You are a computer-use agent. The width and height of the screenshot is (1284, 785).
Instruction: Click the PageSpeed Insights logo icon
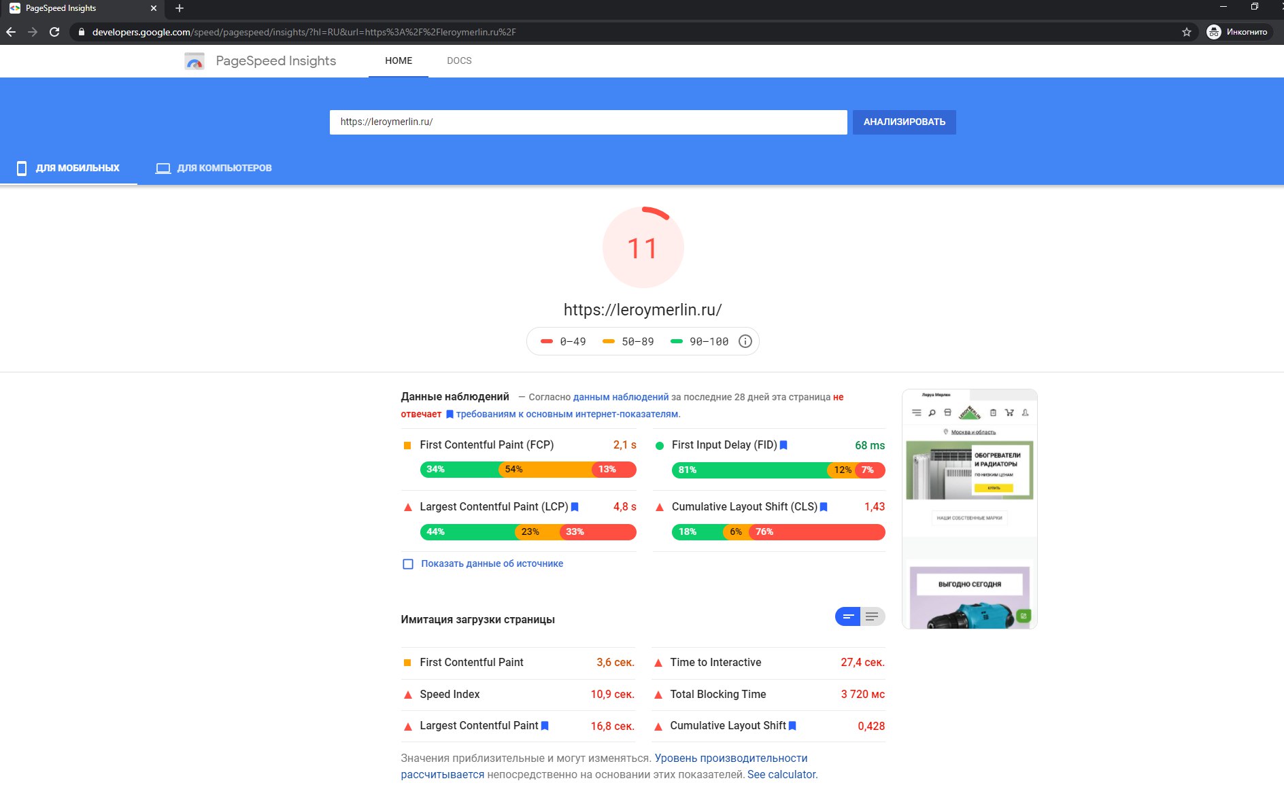[x=195, y=61]
